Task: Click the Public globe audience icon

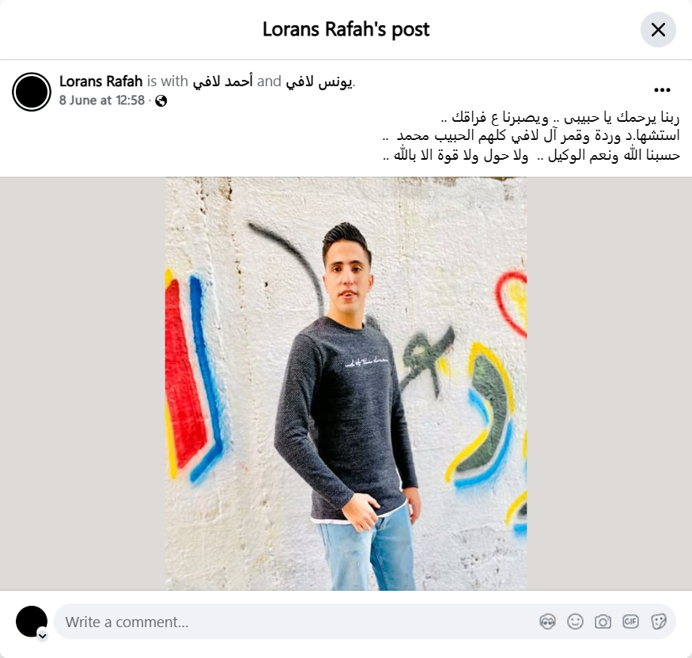Action: point(161,100)
